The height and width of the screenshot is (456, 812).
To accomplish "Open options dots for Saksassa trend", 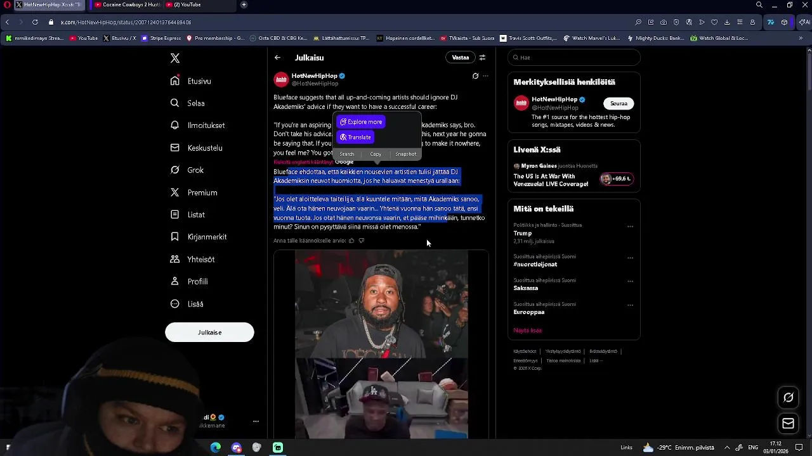I will [630, 281].
